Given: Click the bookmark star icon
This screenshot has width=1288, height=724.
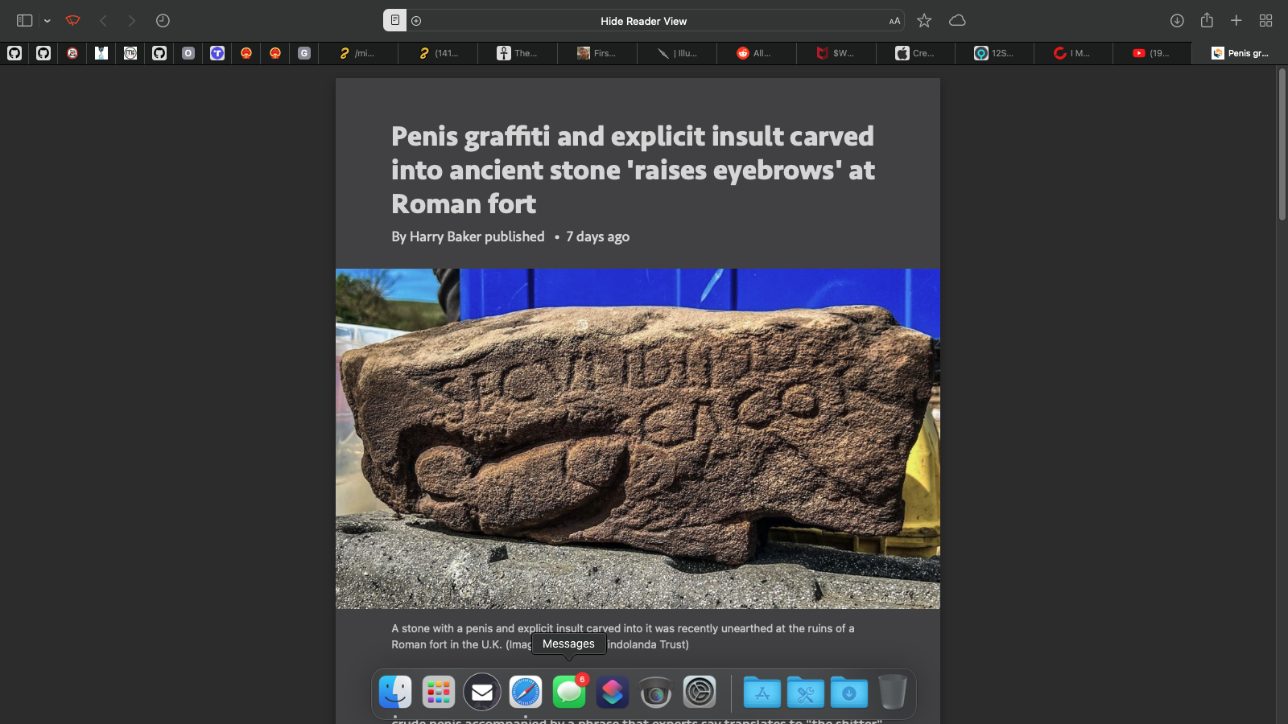Looking at the screenshot, I should tap(924, 21).
